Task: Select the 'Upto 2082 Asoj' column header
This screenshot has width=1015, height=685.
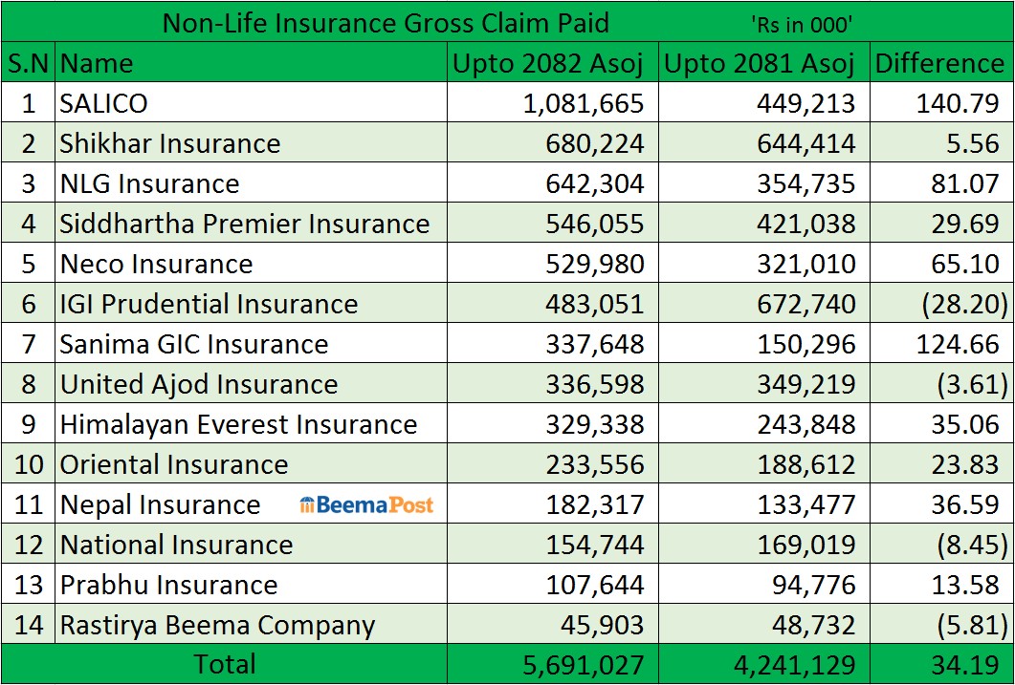Action: coord(548,63)
